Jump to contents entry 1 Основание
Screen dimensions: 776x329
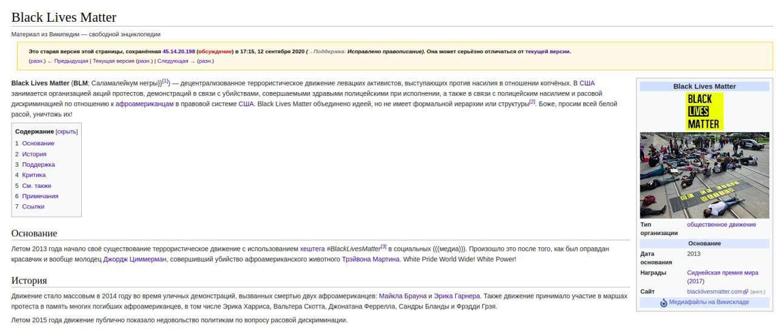click(38, 144)
